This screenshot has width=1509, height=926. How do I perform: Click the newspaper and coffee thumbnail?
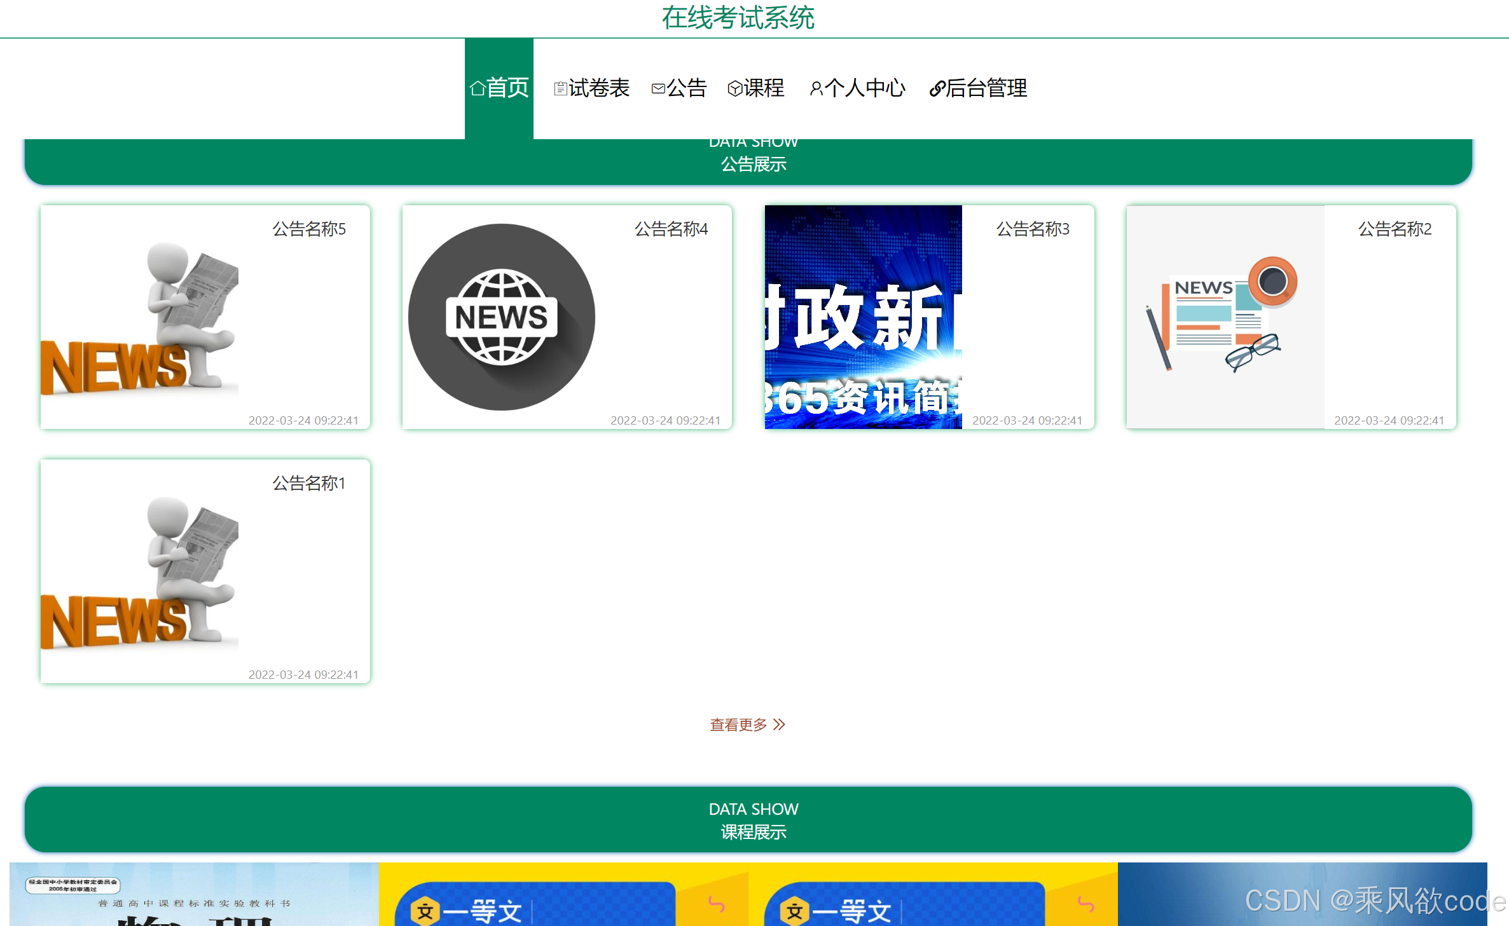(1224, 317)
